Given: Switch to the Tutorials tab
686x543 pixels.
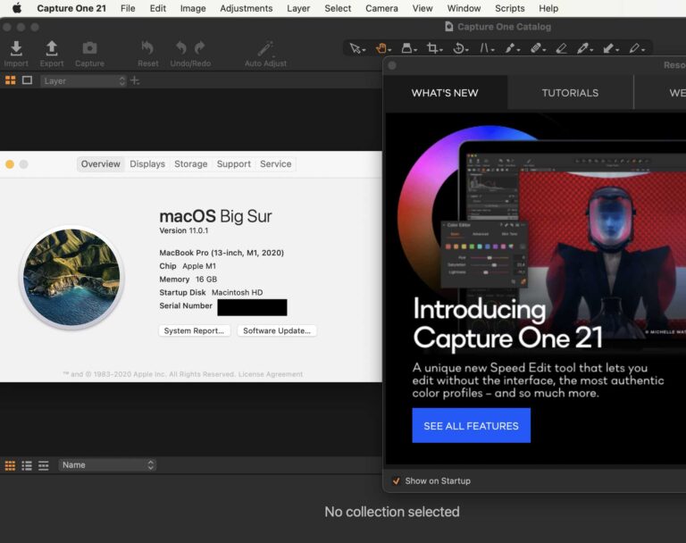Looking at the screenshot, I should (x=570, y=93).
